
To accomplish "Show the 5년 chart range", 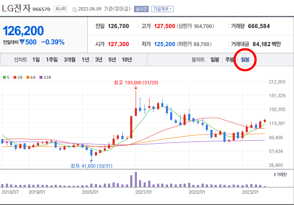I will 112,60.
